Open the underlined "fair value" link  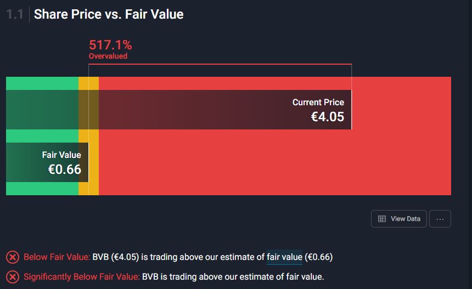tap(284, 257)
